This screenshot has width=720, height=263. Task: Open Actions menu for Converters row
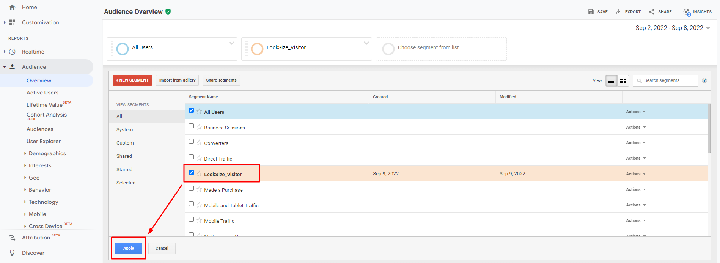click(x=636, y=143)
